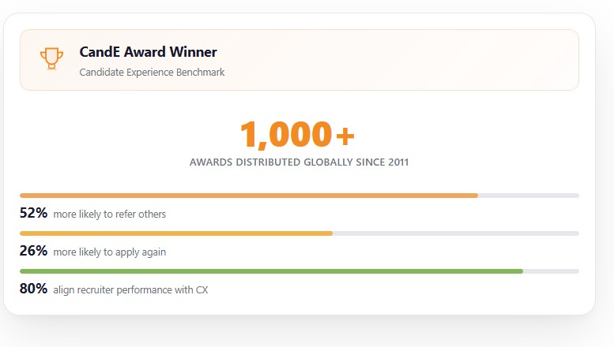This screenshot has width=614, height=347.
Task: Click the orange trophy icon
Action: tap(51, 58)
